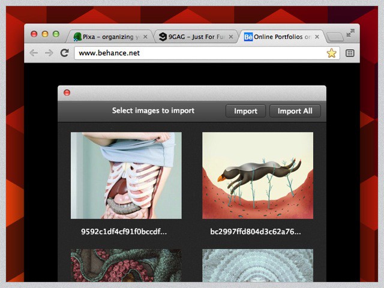384x288 pixels.
Task: Close the Pixa tab
Action: pos(145,37)
